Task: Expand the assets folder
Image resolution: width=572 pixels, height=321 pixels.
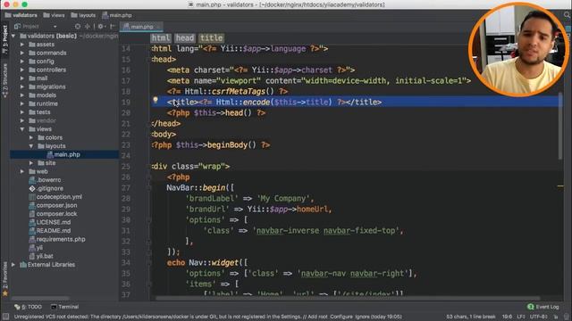Action: [22, 45]
